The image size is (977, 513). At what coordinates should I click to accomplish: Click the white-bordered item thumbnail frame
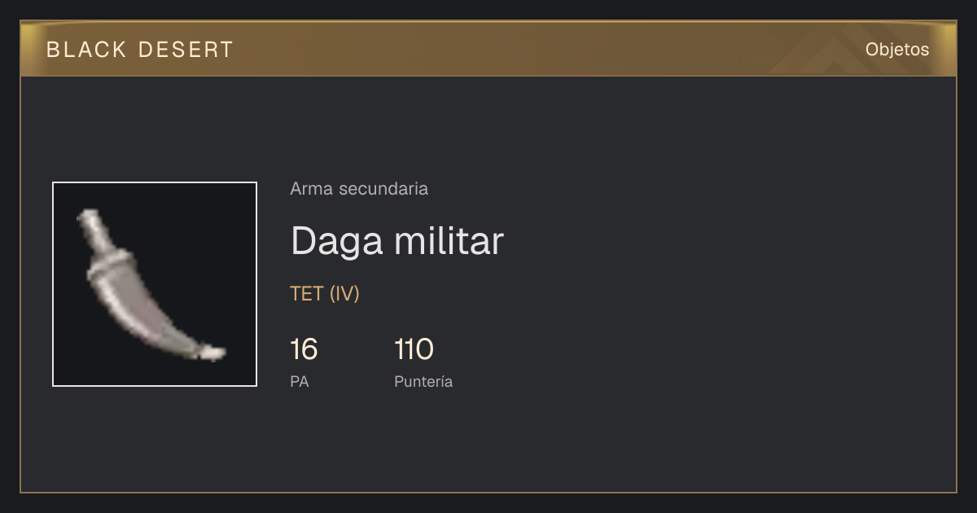(155, 284)
